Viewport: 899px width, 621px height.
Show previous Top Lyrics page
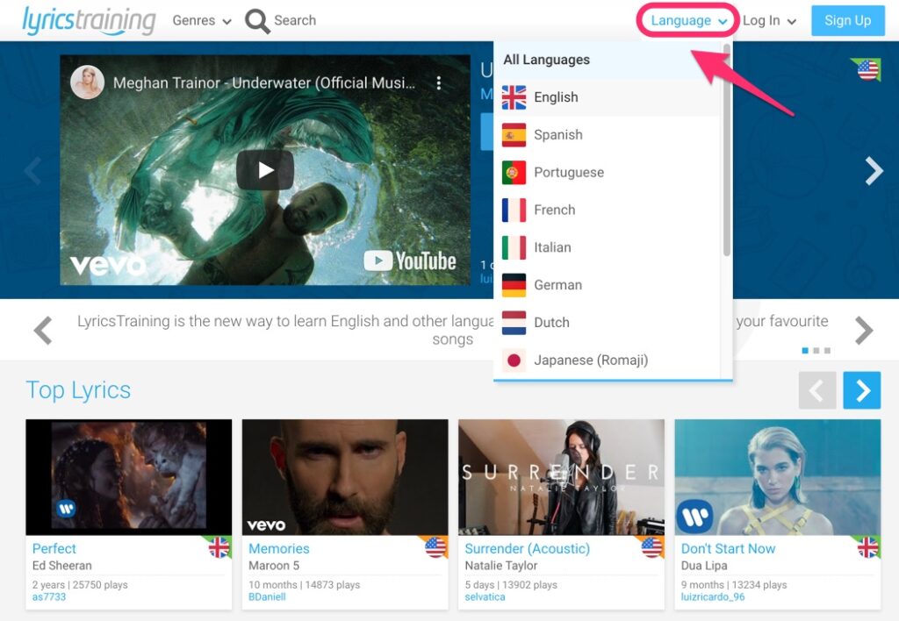[816, 391]
